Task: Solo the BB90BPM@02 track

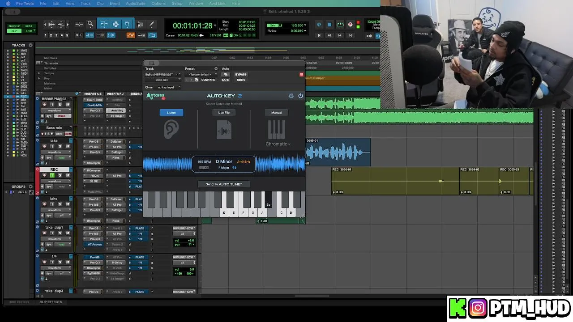Action: (60, 105)
